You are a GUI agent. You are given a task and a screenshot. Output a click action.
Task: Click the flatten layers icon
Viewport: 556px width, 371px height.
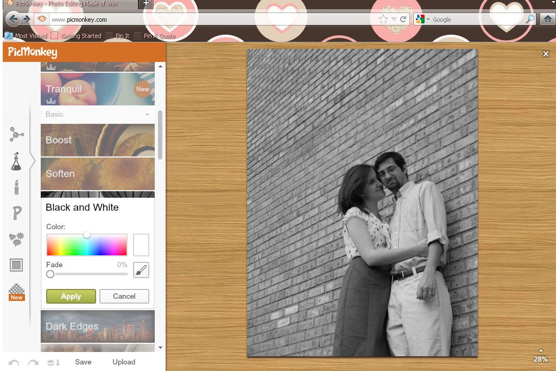[x=53, y=362]
